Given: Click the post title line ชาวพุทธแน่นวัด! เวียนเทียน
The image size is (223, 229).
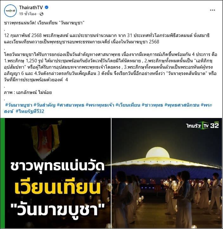Looking at the screenshot, I should [44, 23].
